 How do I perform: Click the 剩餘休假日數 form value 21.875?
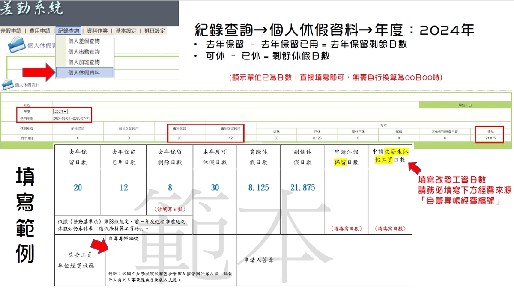pos(302,188)
